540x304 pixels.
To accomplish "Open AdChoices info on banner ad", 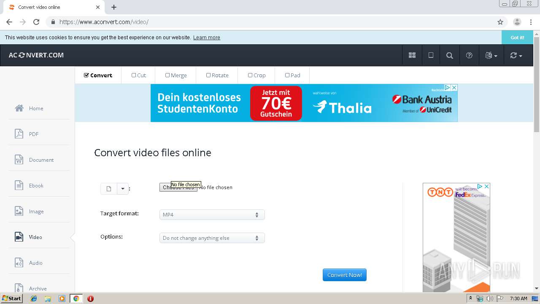I will (x=448, y=87).
